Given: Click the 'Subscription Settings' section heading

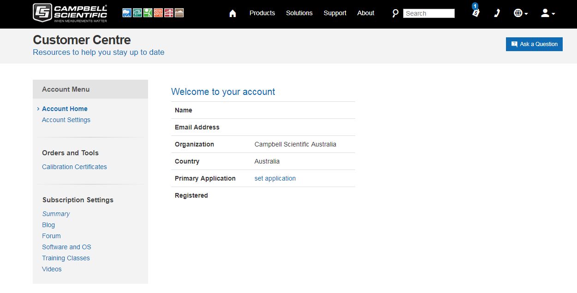Looking at the screenshot, I should click(x=78, y=200).
